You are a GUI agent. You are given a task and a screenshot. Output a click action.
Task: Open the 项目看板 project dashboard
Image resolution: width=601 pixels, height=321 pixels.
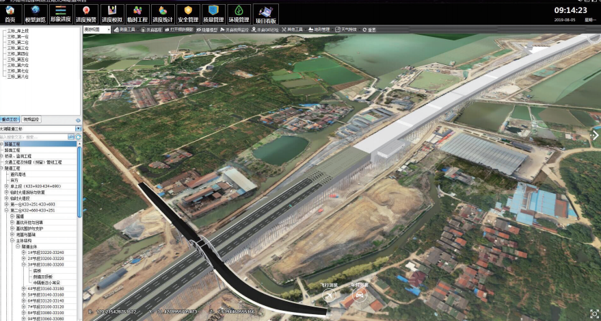coord(265,14)
